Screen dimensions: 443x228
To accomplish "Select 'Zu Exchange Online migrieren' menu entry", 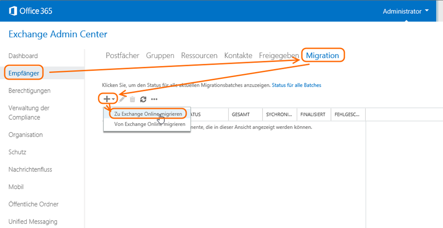I will pos(148,114).
